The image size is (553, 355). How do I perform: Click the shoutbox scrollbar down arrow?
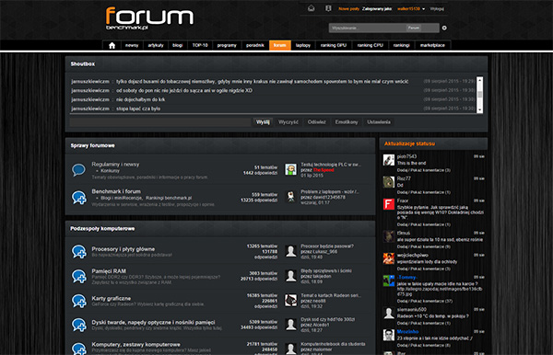pos(479,110)
